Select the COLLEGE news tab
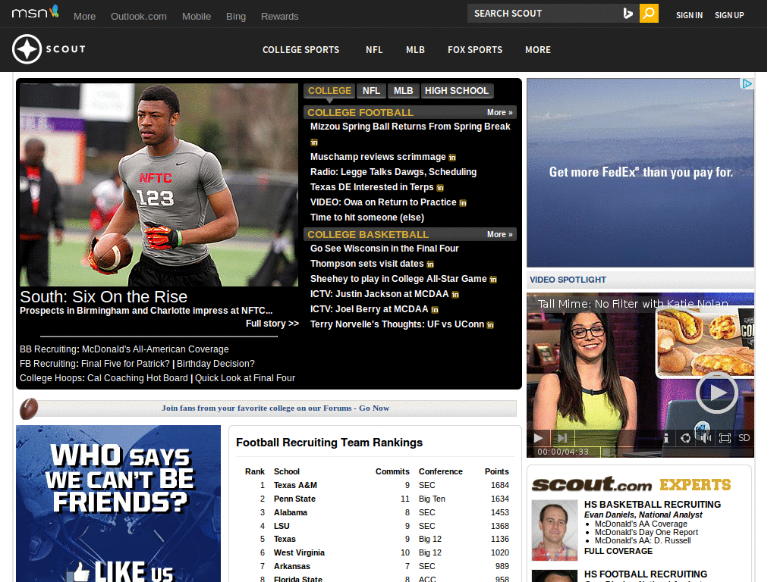 (x=329, y=91)
